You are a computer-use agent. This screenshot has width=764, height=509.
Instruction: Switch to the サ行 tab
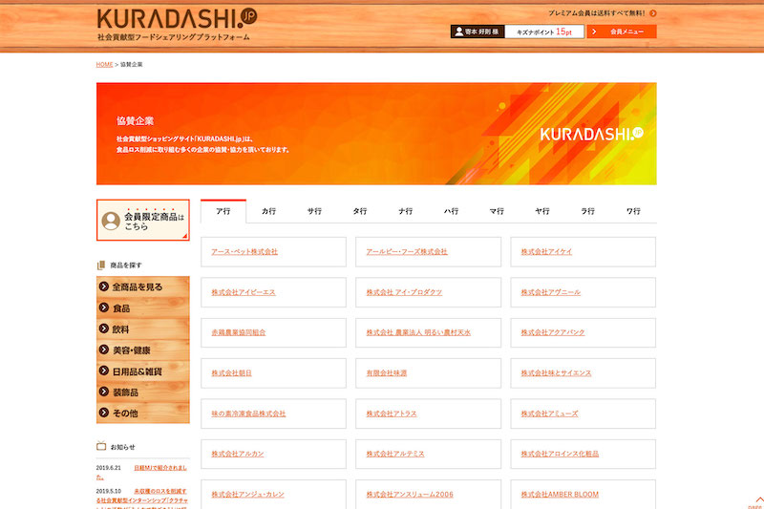[x=314, y=211]
